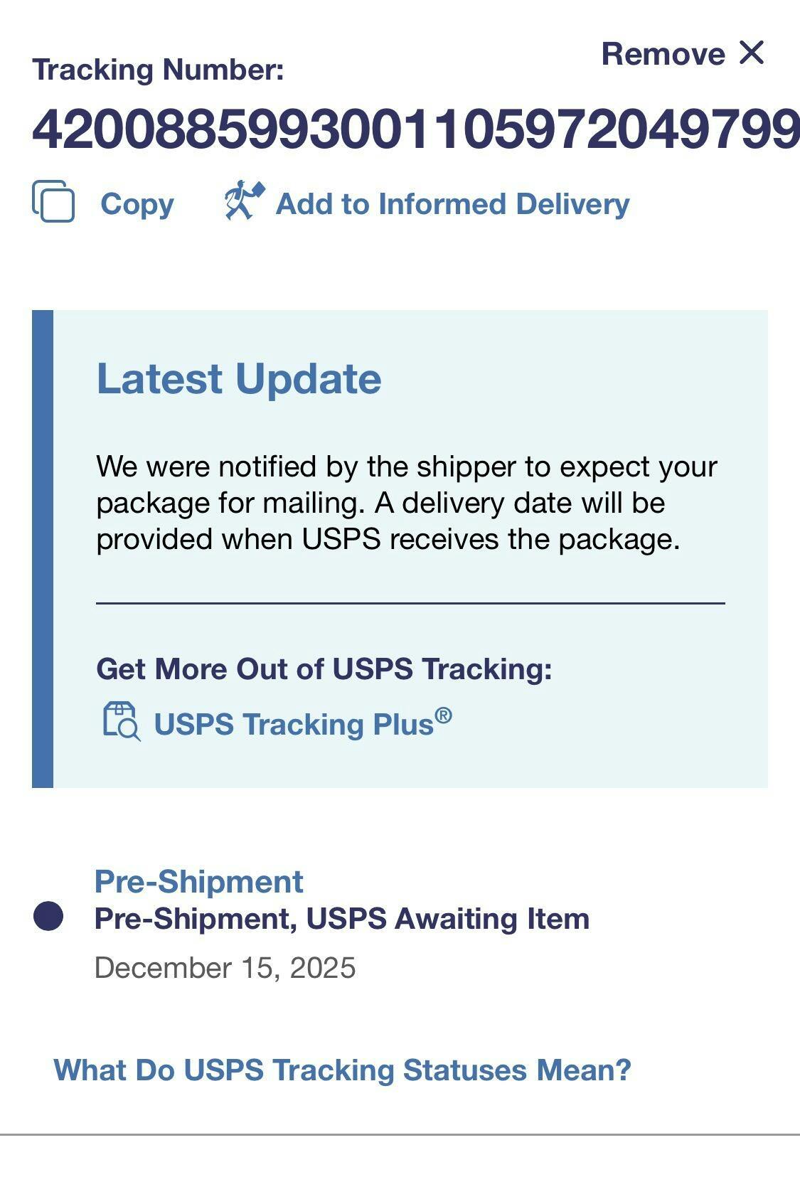The width and height of the screenshot is (800, 1177).
Task: Click the X icon beside Remove
Action: 751,53
